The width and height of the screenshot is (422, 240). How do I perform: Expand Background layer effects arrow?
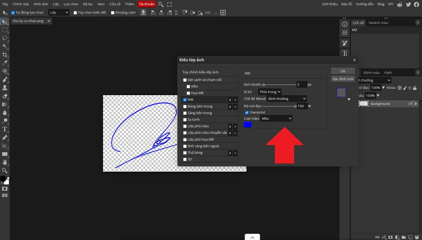pyautogui.click(x=416, y=104)
